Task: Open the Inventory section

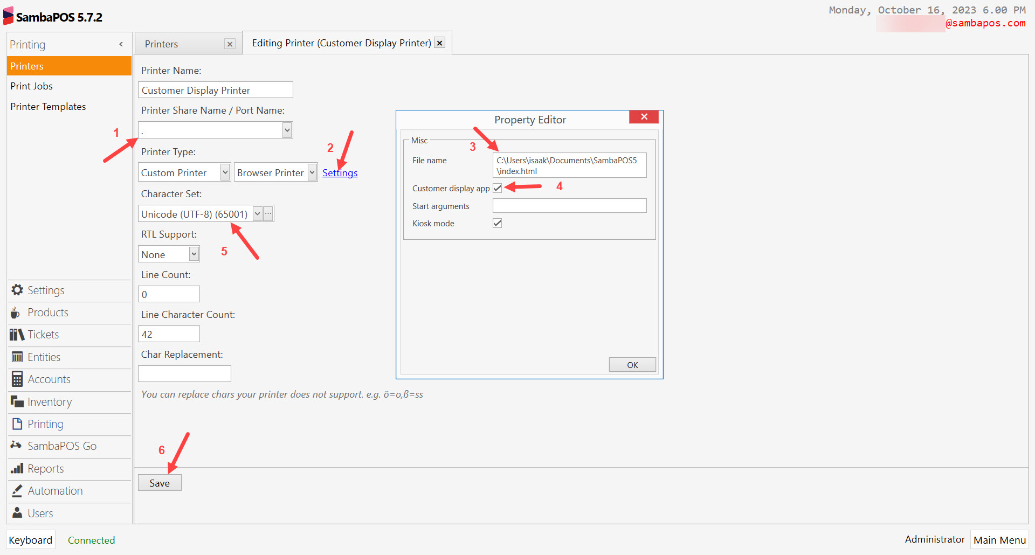Action: point(16,401)
